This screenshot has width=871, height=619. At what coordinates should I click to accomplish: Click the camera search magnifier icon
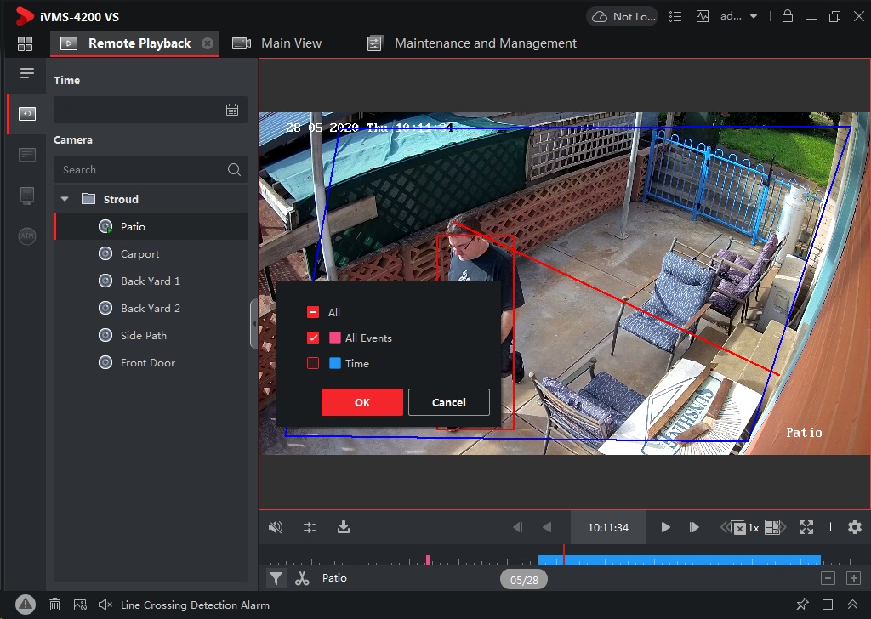click(x=234, y=170)
